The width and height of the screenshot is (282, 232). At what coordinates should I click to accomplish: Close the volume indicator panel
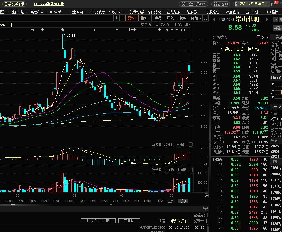pyautogui.click(x=191, y=170)
